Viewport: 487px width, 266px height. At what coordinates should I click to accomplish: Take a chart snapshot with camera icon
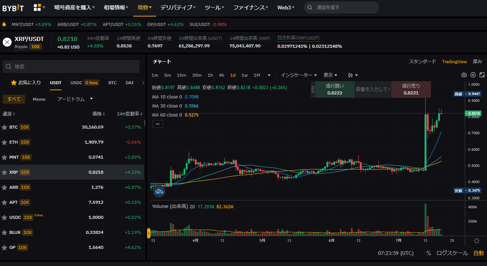(x=464, y=75)
